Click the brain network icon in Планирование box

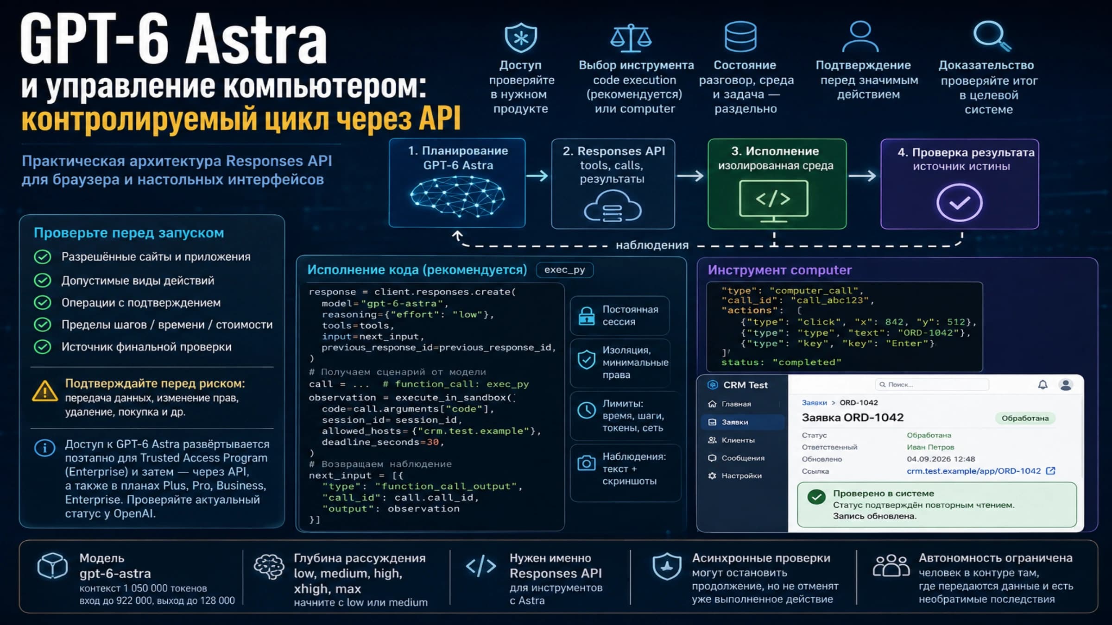(x=457, y=197)
